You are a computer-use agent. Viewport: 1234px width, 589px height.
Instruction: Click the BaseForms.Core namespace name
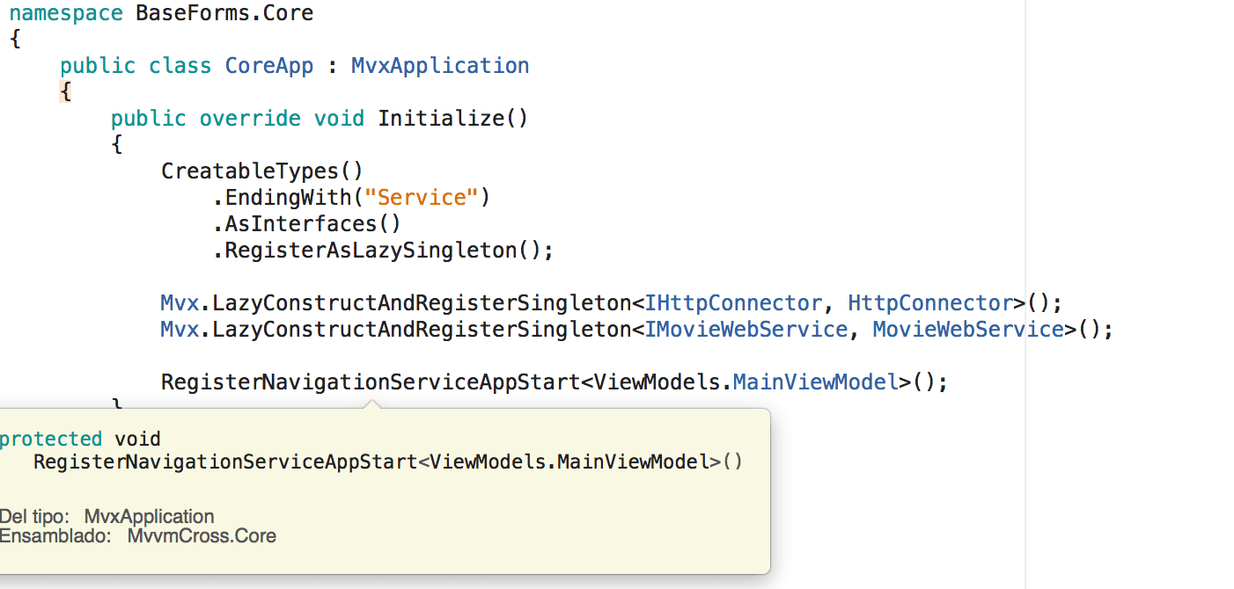pyautogui.click(x=224, y=14)
